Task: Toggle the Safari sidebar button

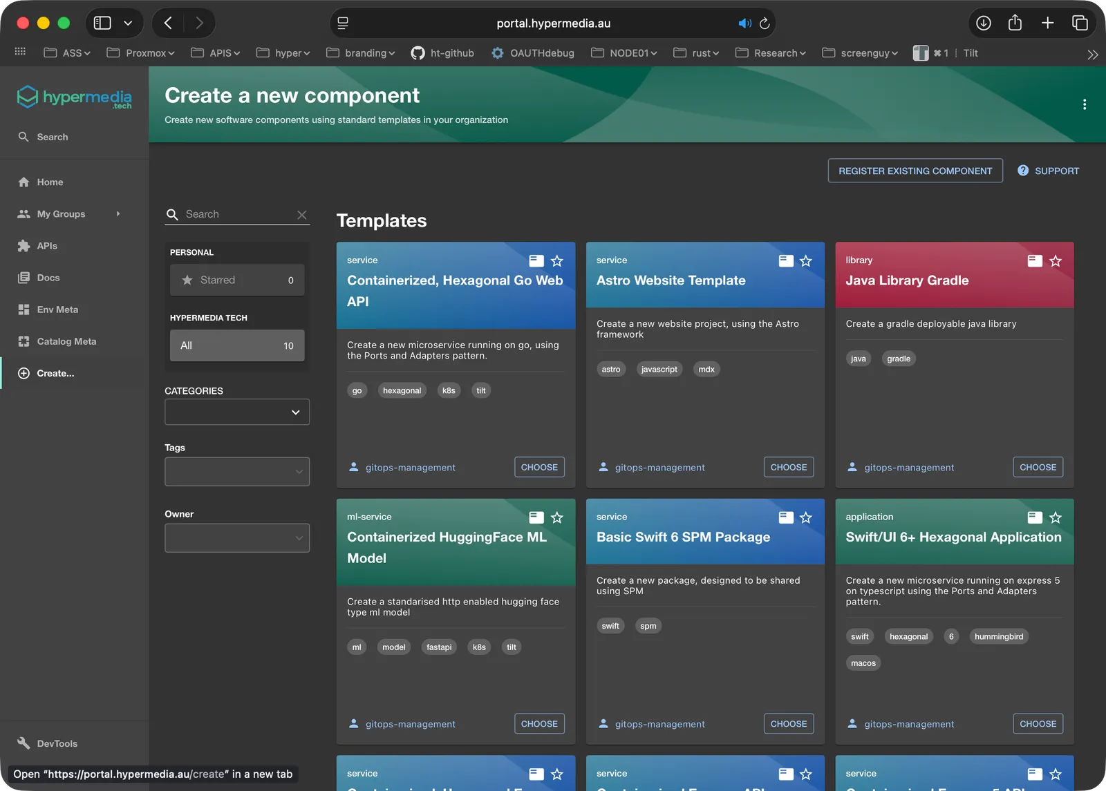Action: (102, 23)
